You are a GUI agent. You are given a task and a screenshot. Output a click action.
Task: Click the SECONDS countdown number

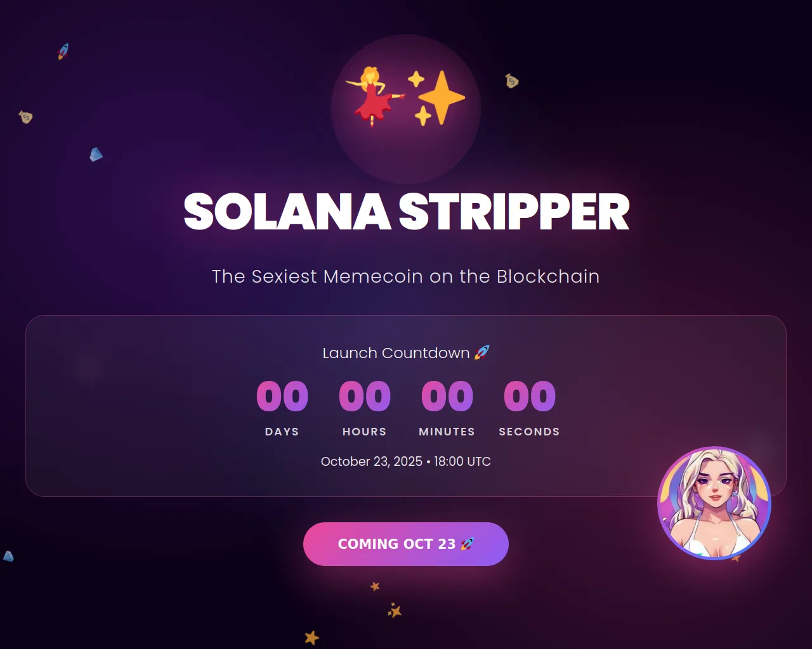(530, 396)
